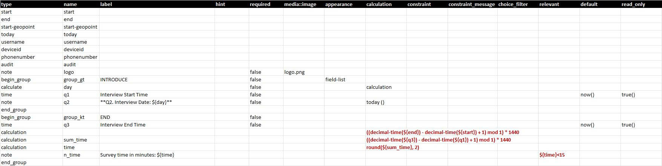The image size is (662, 166).
Task: Select the red "${time}<15" relevant cell
Action: click(x=552, y=155)
